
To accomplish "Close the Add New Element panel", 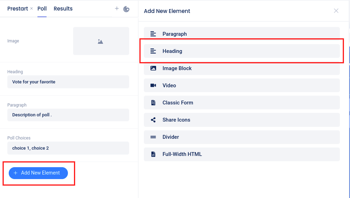I will click(x=336, y=11).
